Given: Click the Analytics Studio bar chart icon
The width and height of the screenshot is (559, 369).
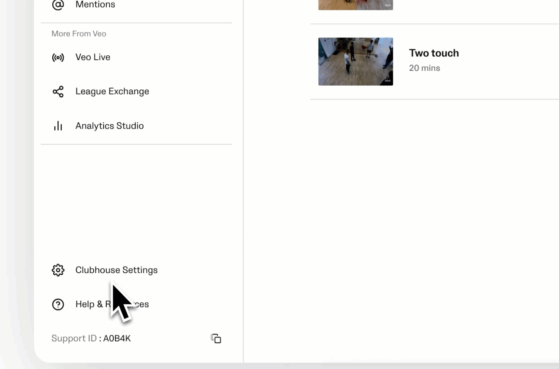Looking at the screenshot, I should point(58,126).
